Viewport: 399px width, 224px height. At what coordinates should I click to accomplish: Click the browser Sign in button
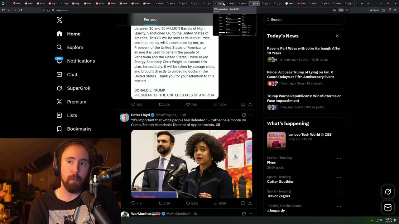point(374,10)
